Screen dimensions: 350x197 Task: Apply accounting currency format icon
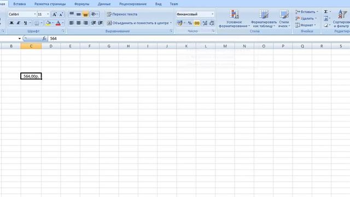(180, 23)
